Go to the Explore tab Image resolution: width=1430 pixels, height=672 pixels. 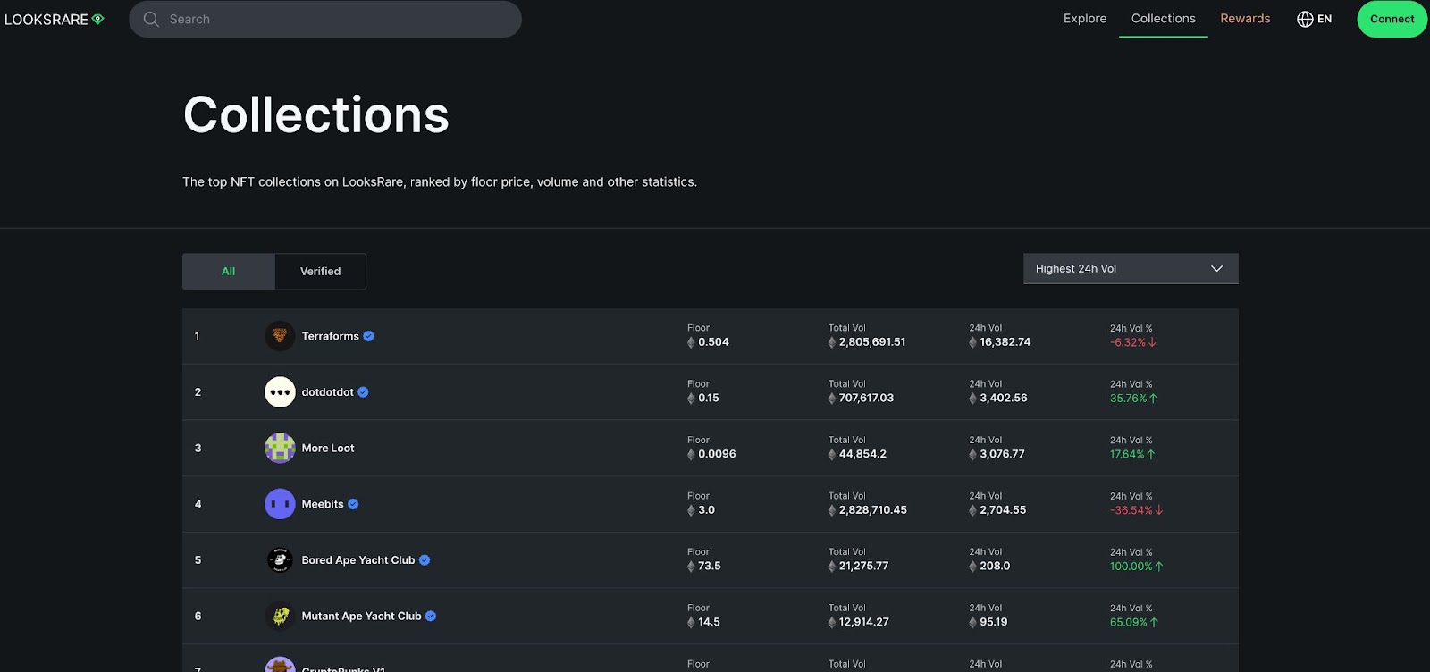1085,19
